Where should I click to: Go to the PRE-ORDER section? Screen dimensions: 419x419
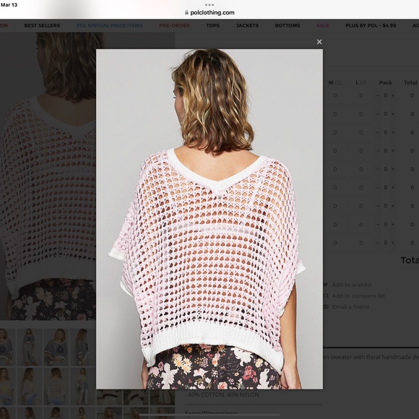pyautogui.click(x=174, y=26)
